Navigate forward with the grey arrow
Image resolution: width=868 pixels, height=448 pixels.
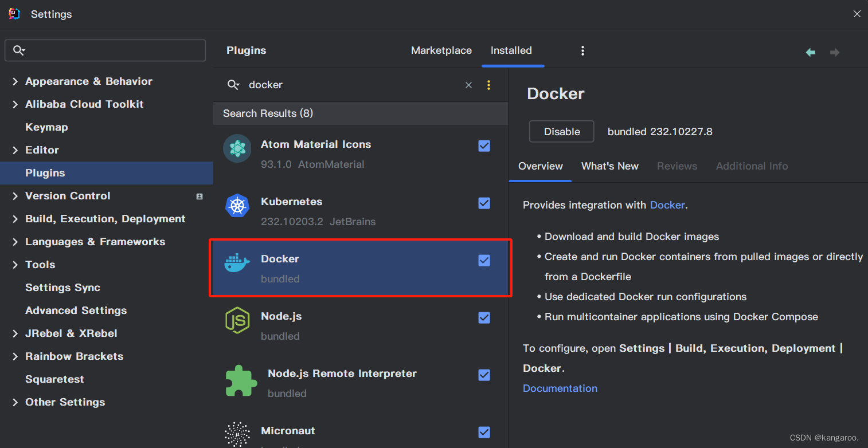pyautogui.click(x=835, y=52)
